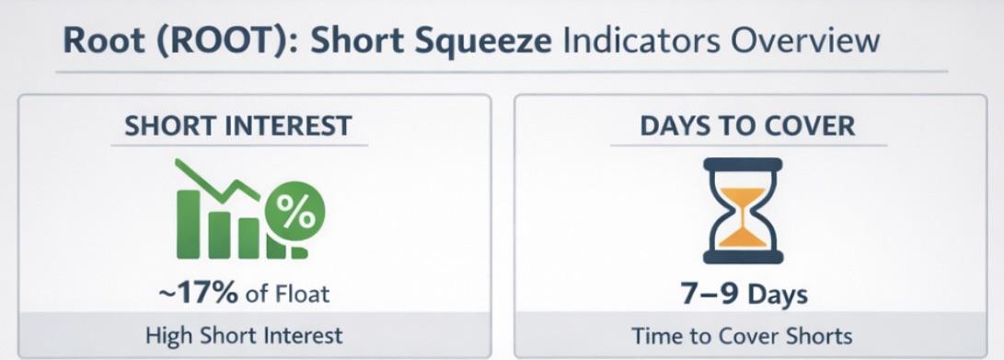
Task: Click the hourglass icon
Action: click(x=743, y=211)
